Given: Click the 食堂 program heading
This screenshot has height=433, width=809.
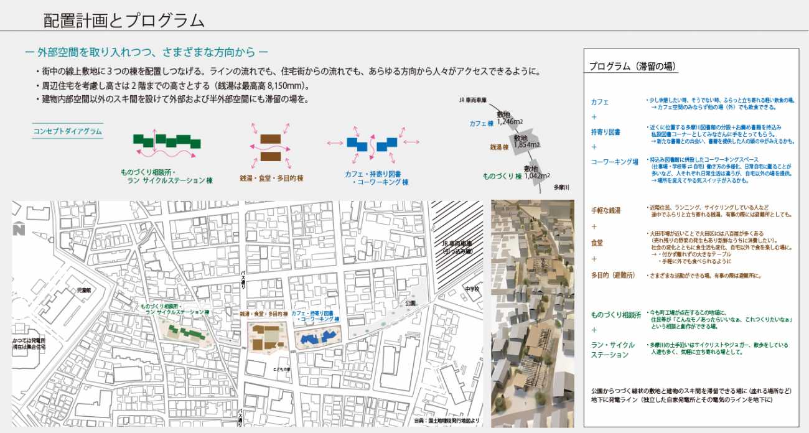Looking at the screenshot, I should [597, 243].
